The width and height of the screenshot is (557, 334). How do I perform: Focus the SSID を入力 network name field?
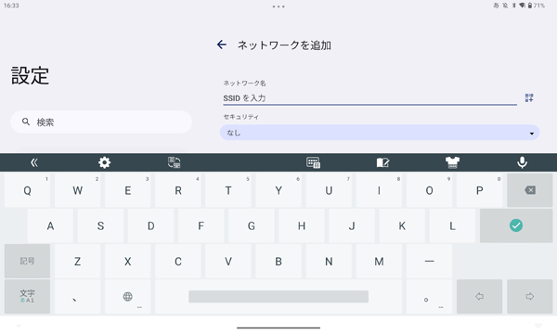click(x=369, y=98)
